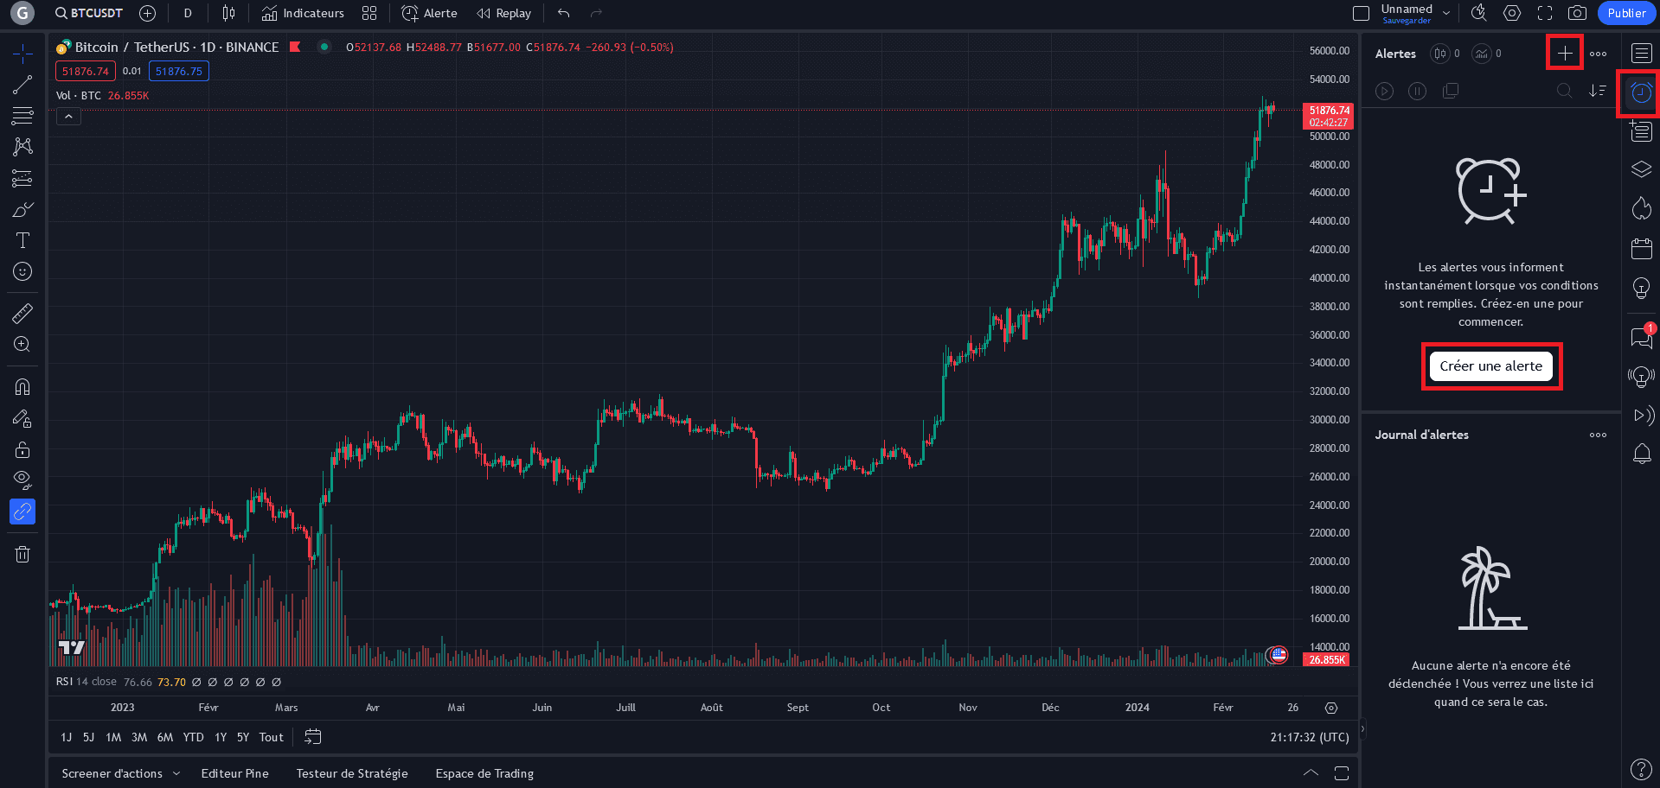The image size is (1660, 788).
Task: Add a symbol to compare with plus
Action: pyautogui.click(x=148, y=13)
